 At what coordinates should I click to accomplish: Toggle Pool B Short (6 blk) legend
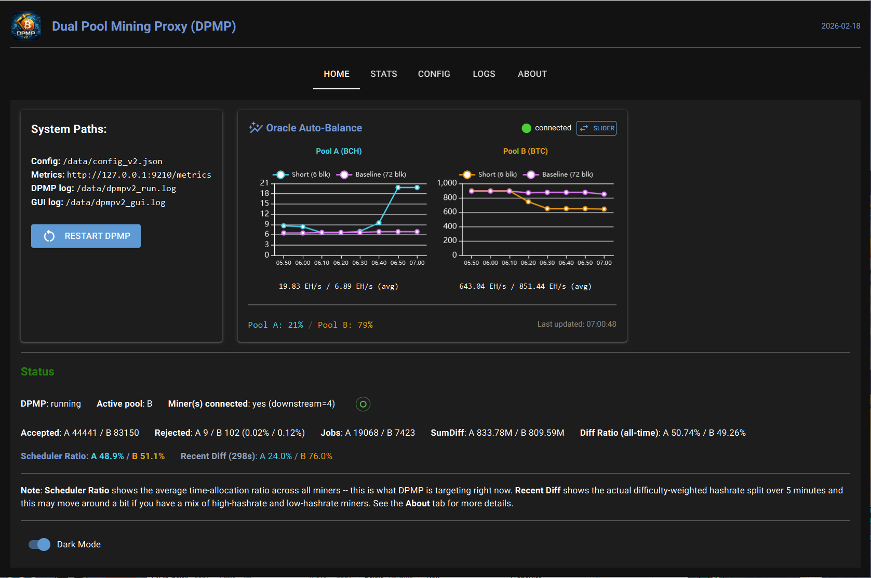pyautogui.click(x=489, y=174)
